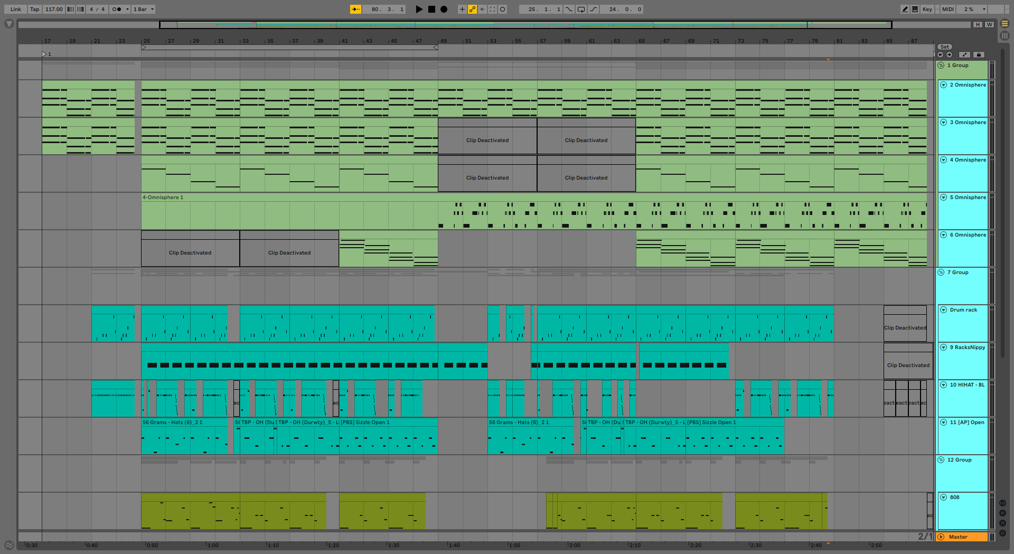Toggle Automation Mode icon

[964, 54]
